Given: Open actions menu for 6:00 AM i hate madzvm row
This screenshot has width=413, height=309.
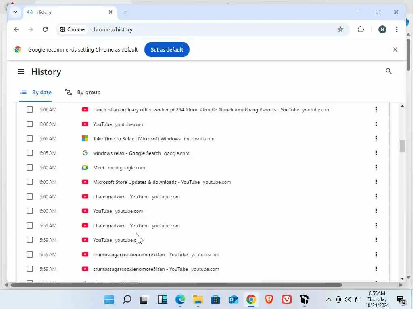Looking at the screenshot, I should 376,196.
